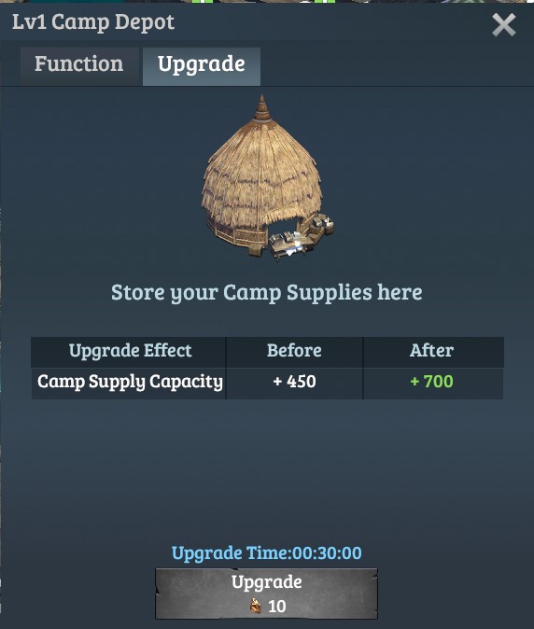Screen dimensions: 534x629
Task: Click the resource icon next to 10
Action: 256,606
